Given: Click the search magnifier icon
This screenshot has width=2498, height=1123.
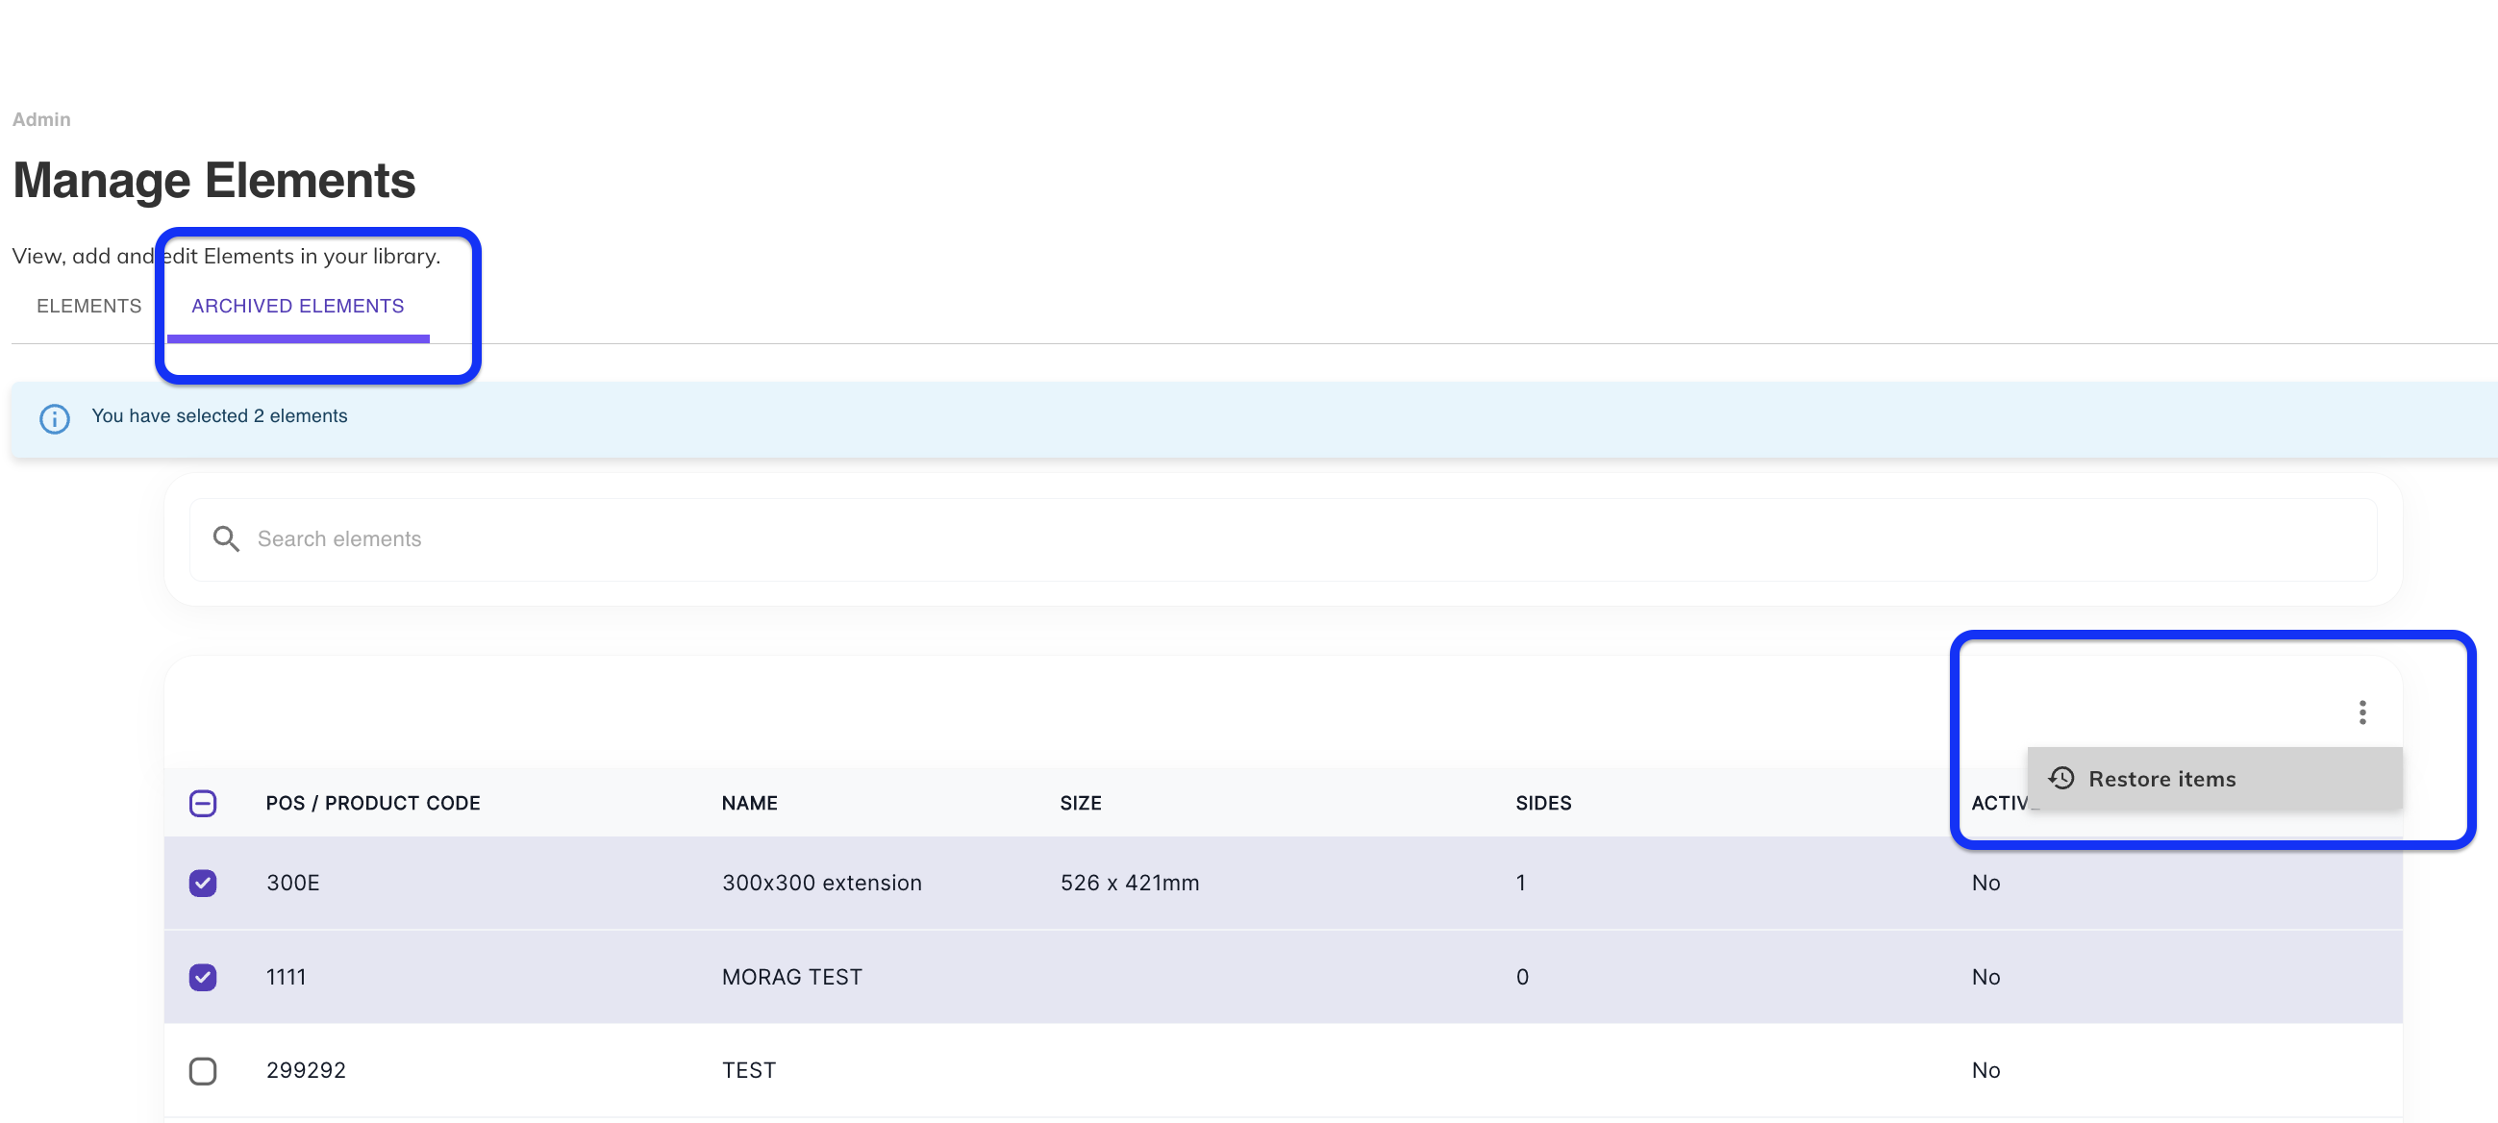Looking at the screenshot, I should point(226,539).
